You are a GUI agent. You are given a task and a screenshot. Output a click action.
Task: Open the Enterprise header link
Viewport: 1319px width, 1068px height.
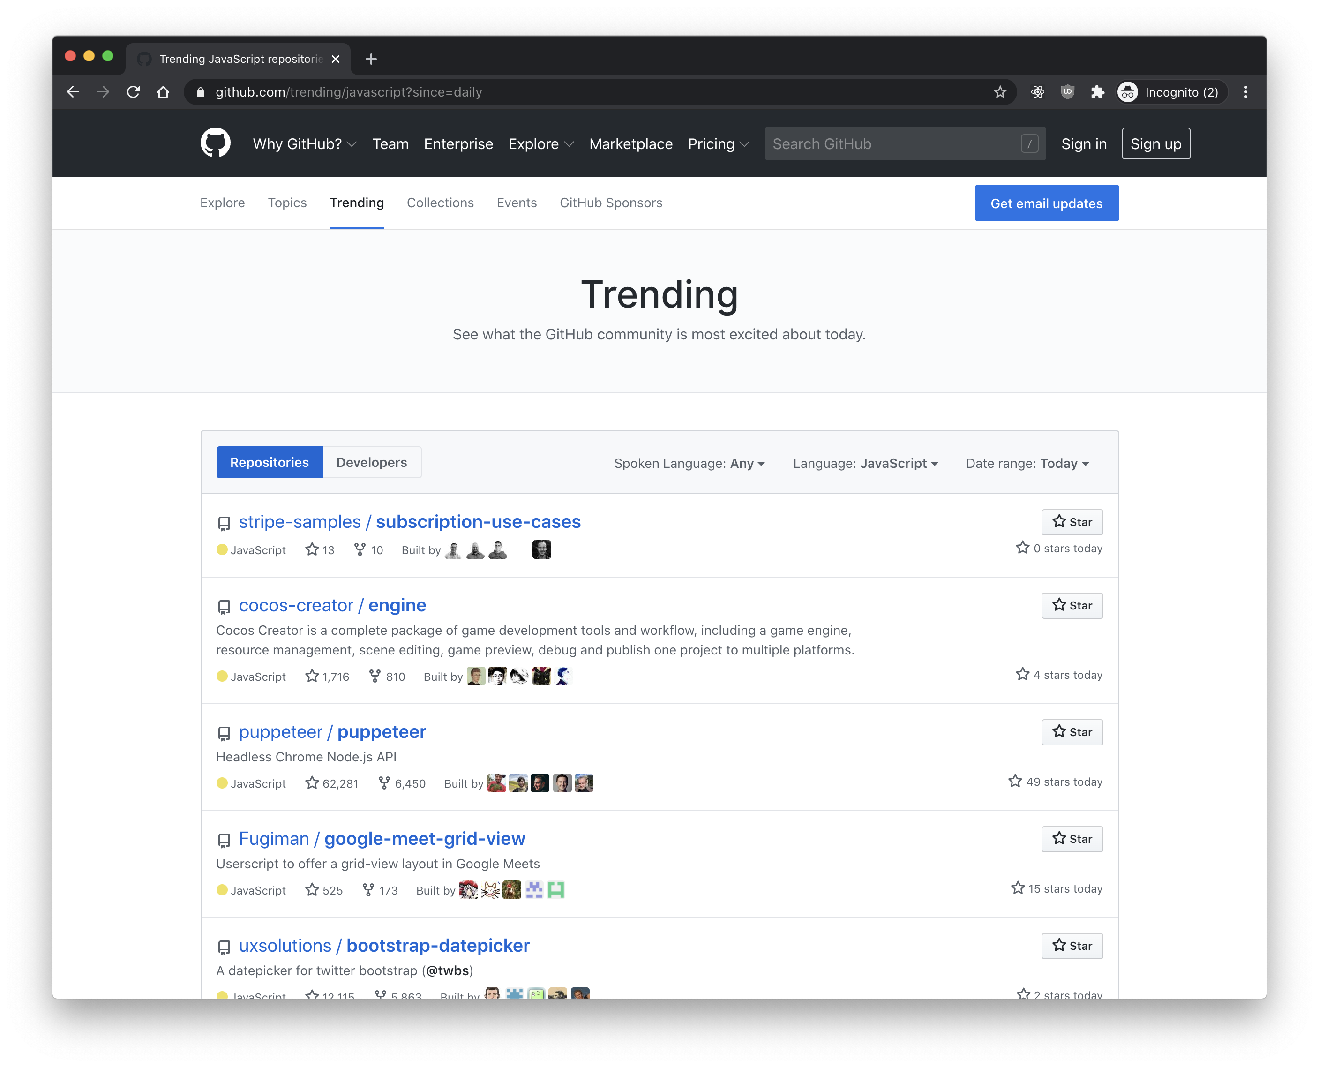pyautogui.click(x=458, y=144)
